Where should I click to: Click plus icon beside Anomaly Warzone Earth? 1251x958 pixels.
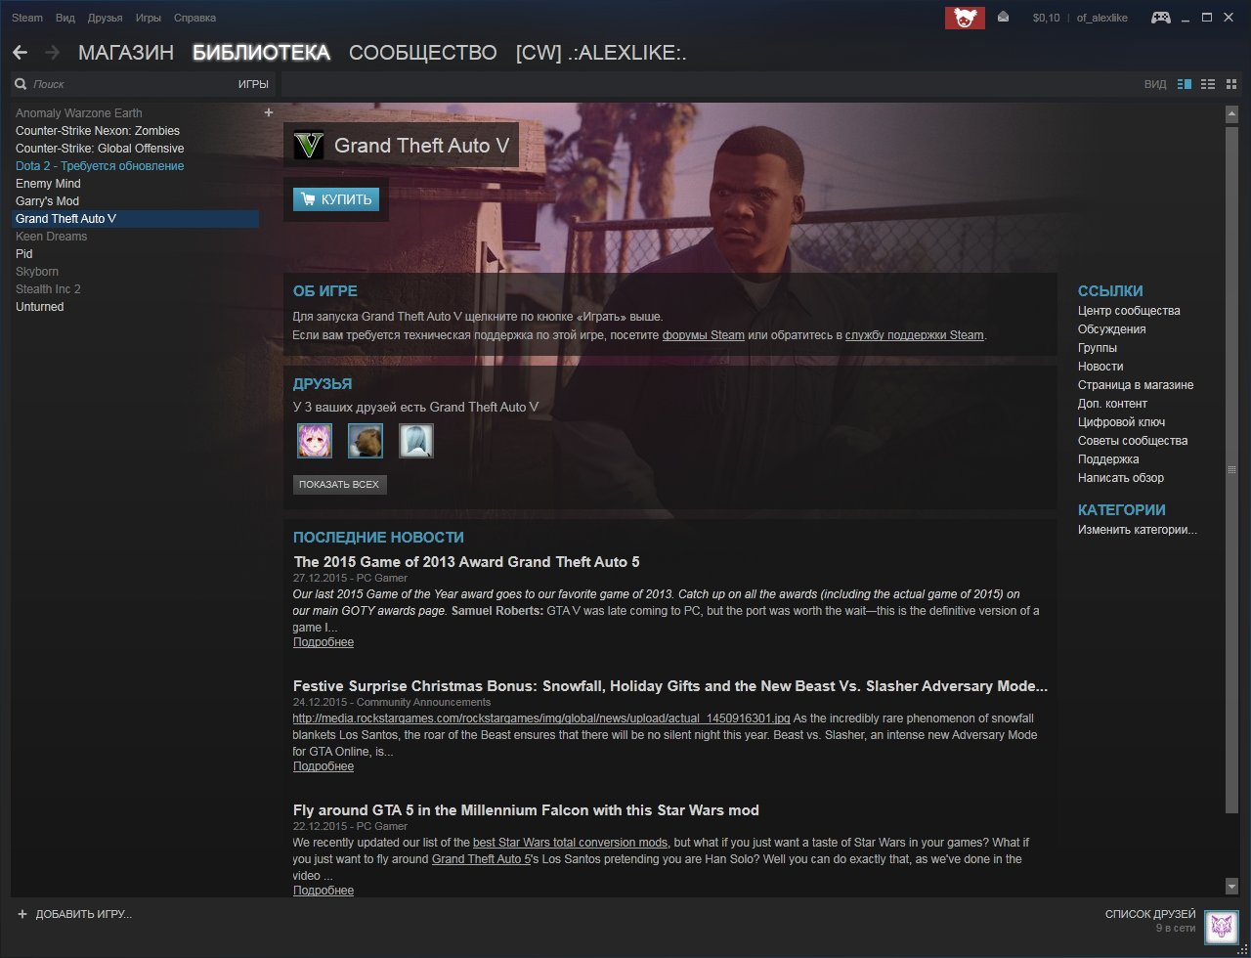pos(269,112)
